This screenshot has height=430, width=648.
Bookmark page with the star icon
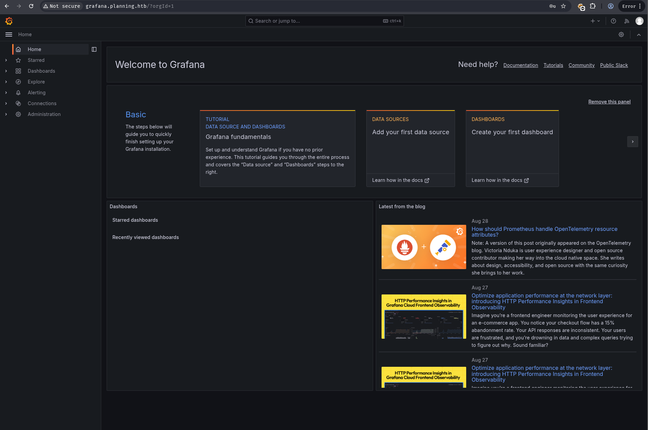[x=563, y=6]
